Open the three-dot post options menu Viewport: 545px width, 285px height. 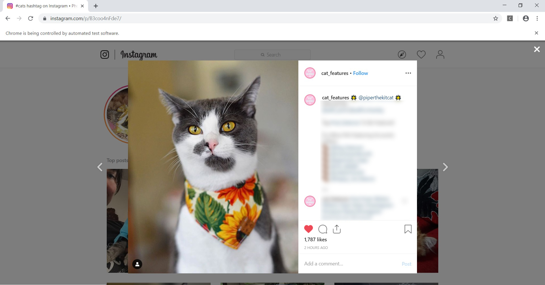click(408, 73)
